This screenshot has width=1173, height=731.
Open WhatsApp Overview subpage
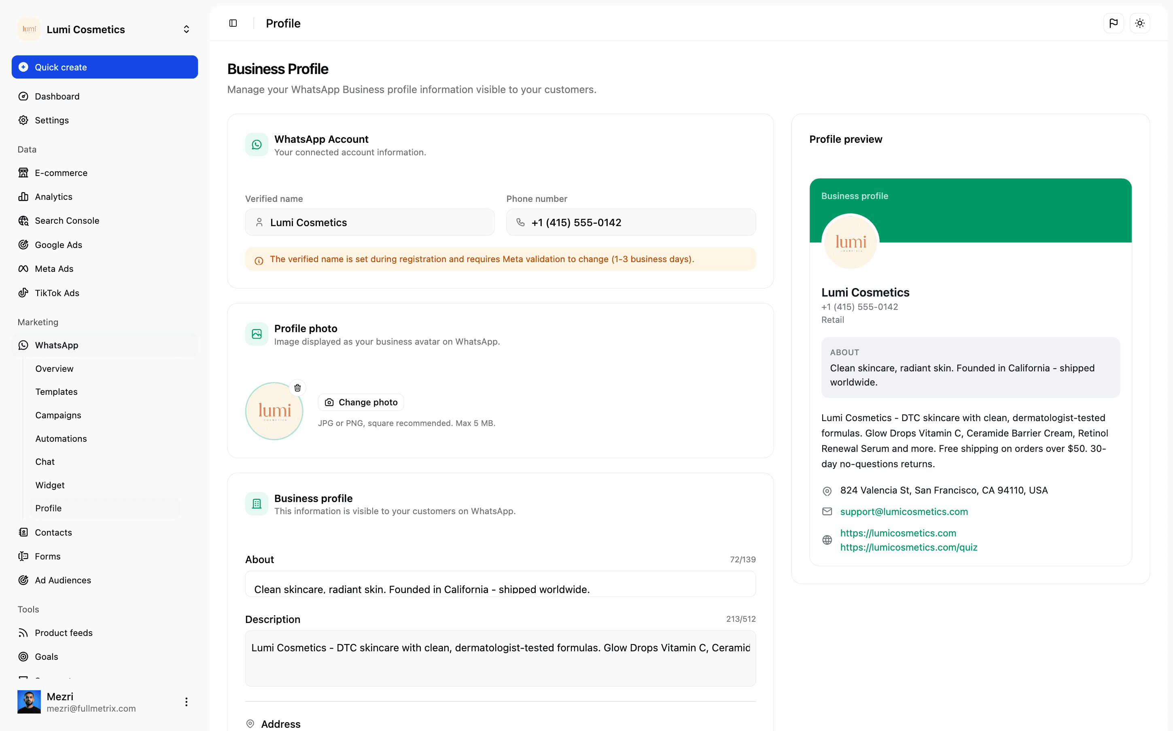click(x=105, y=369)
